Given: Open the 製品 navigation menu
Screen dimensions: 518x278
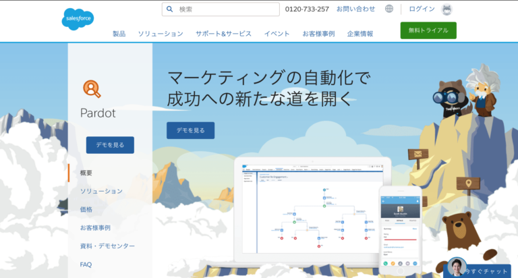Looking at the screenshot, I should [x=119, y=34].
